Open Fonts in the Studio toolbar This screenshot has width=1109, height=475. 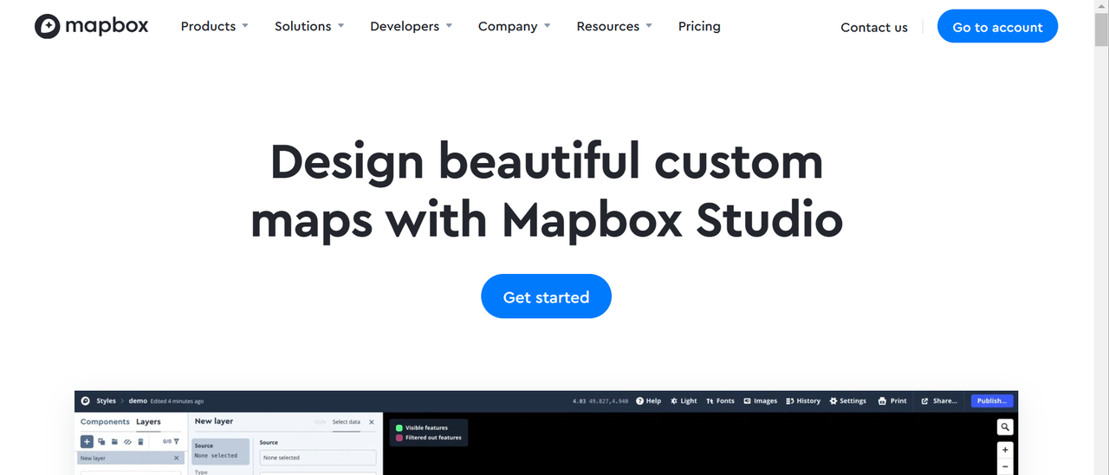[720, 400]
